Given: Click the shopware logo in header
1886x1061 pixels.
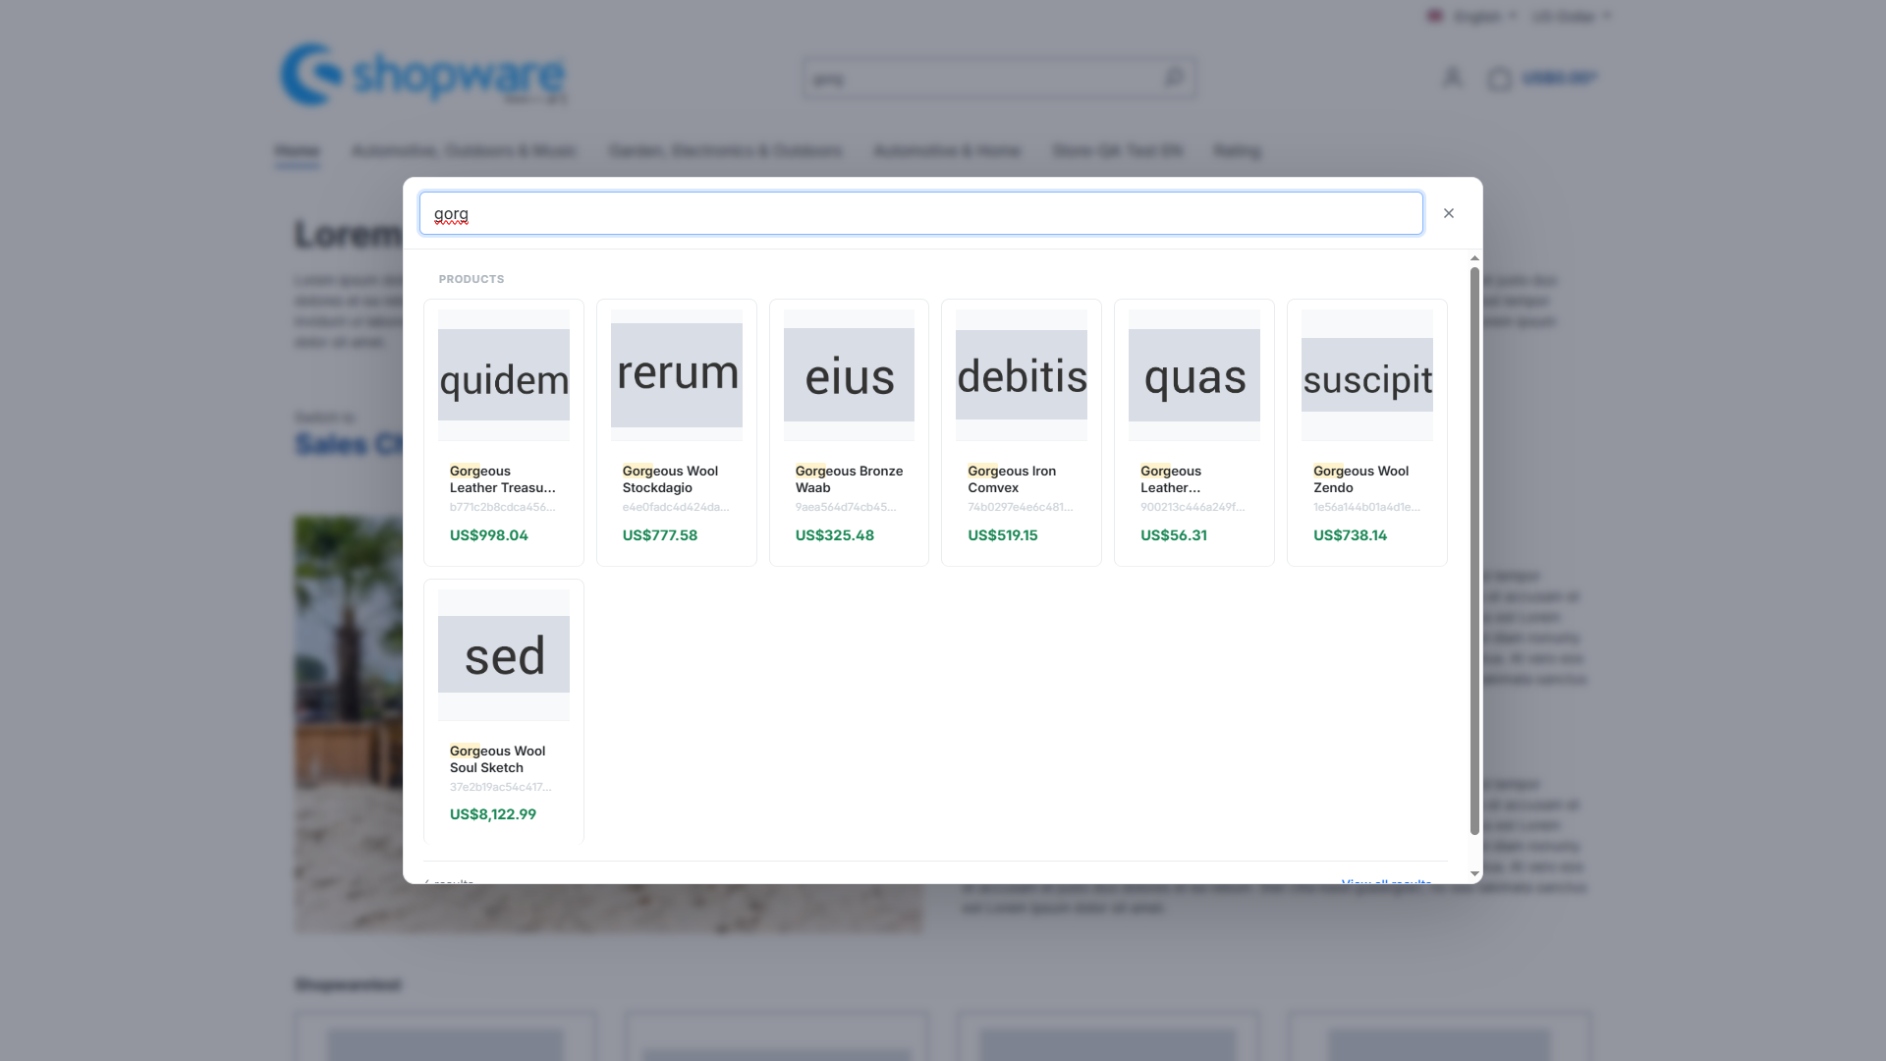Looking at the screenshot, I should [423, 74].
